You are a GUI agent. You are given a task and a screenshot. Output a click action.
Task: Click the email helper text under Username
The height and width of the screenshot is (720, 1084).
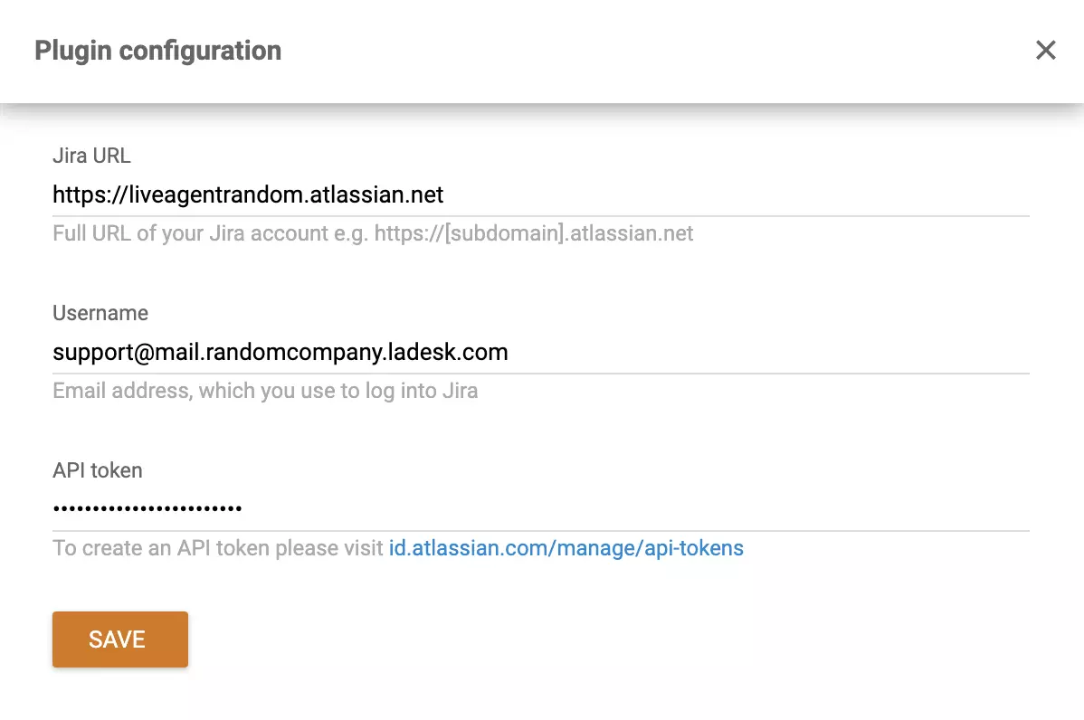pyautogui.click(x=265, y=391)
